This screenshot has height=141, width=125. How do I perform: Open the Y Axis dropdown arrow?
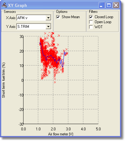48,27
